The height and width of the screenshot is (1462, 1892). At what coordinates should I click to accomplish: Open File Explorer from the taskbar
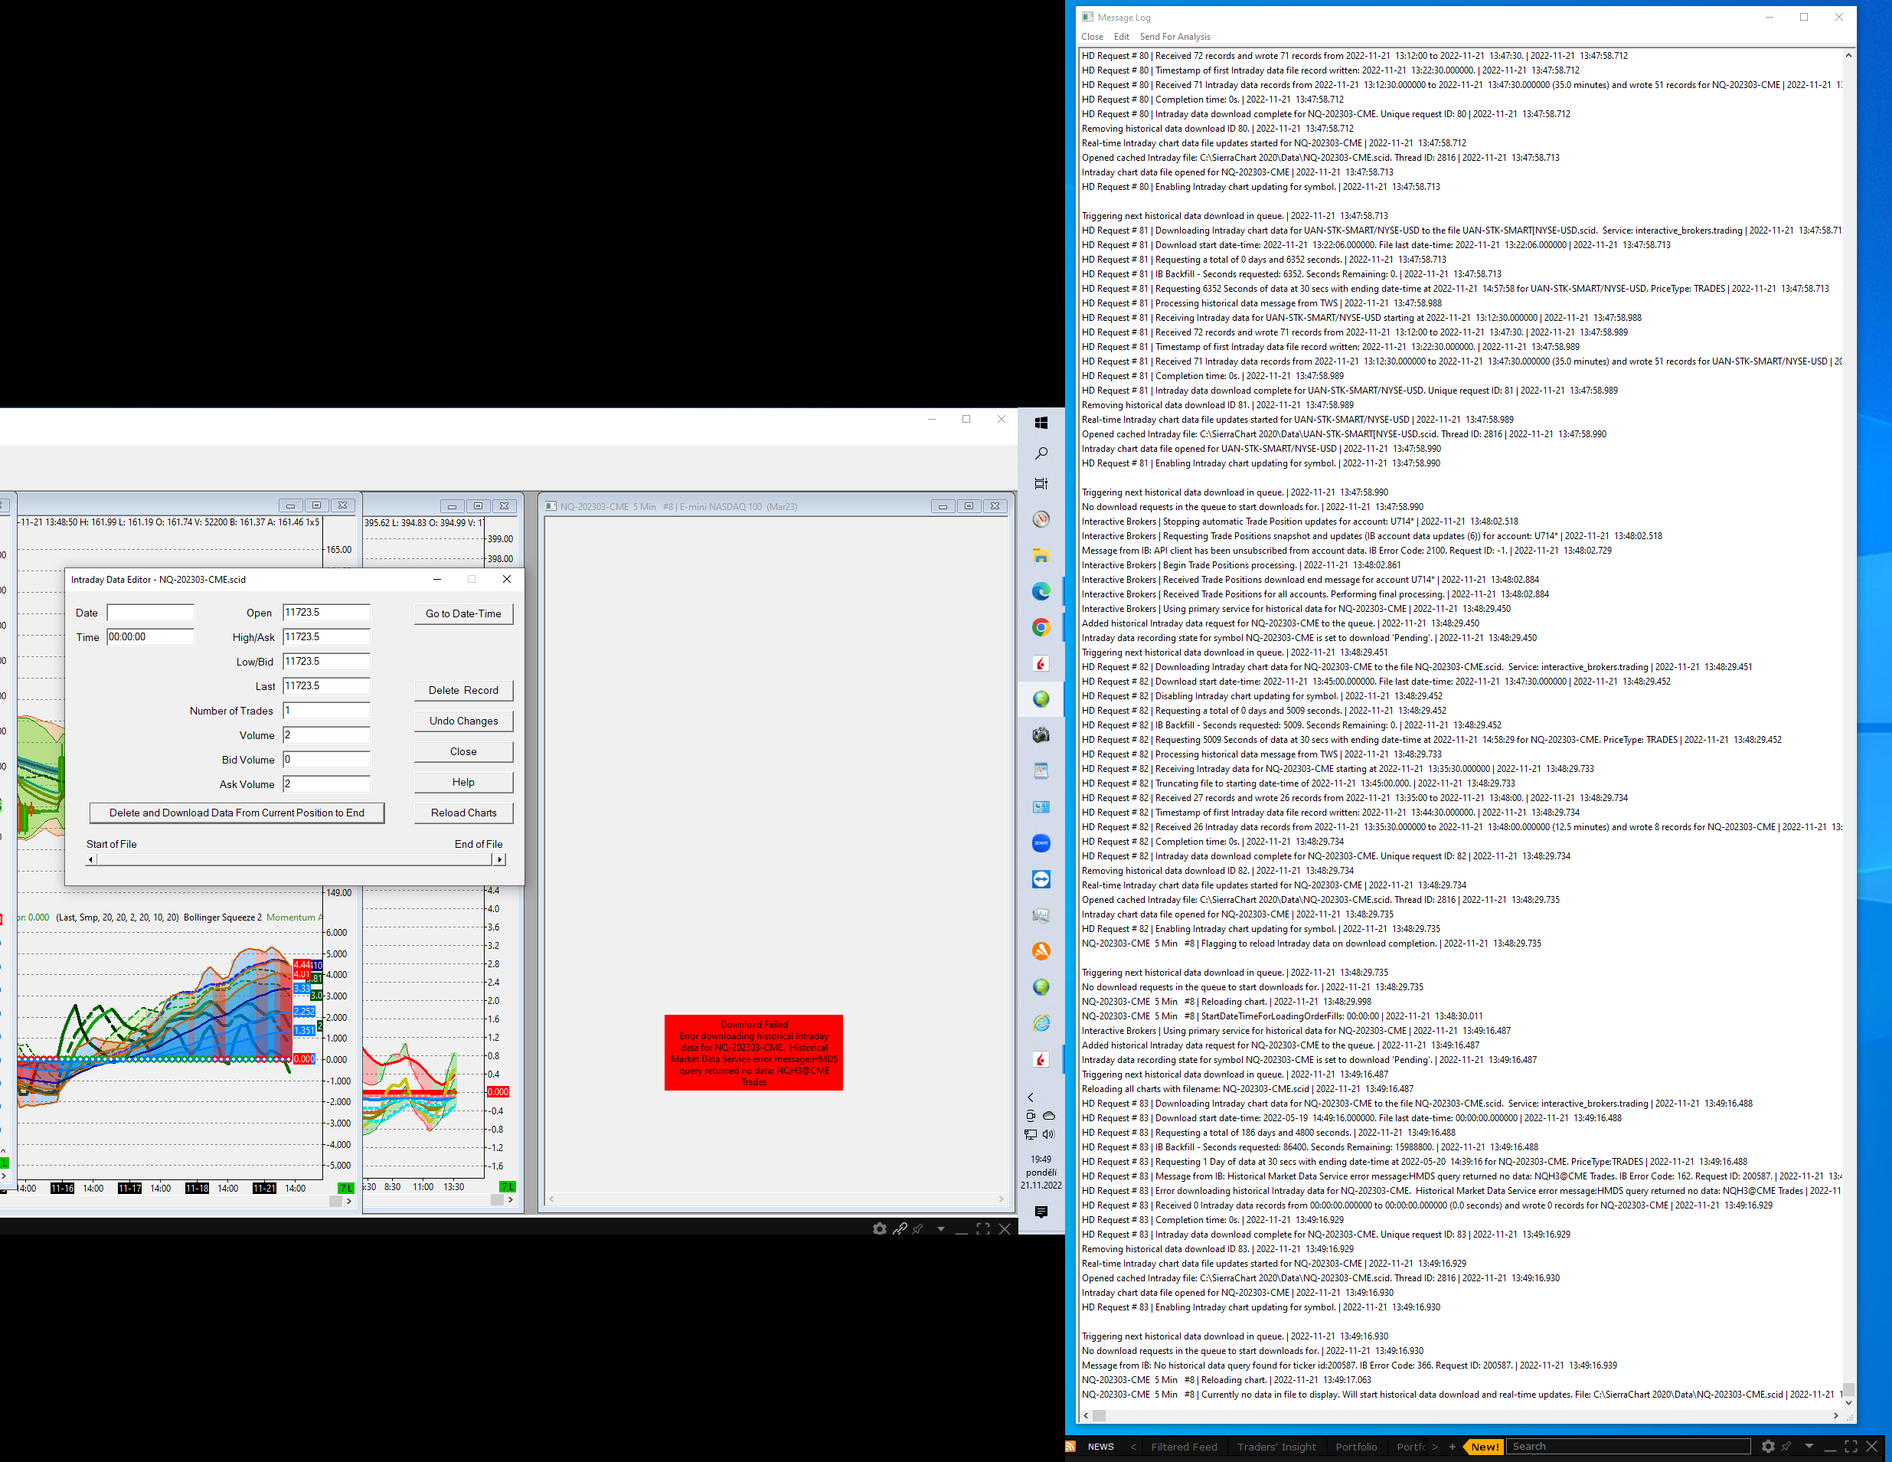pyautogui.click(x=1041, y=555)
